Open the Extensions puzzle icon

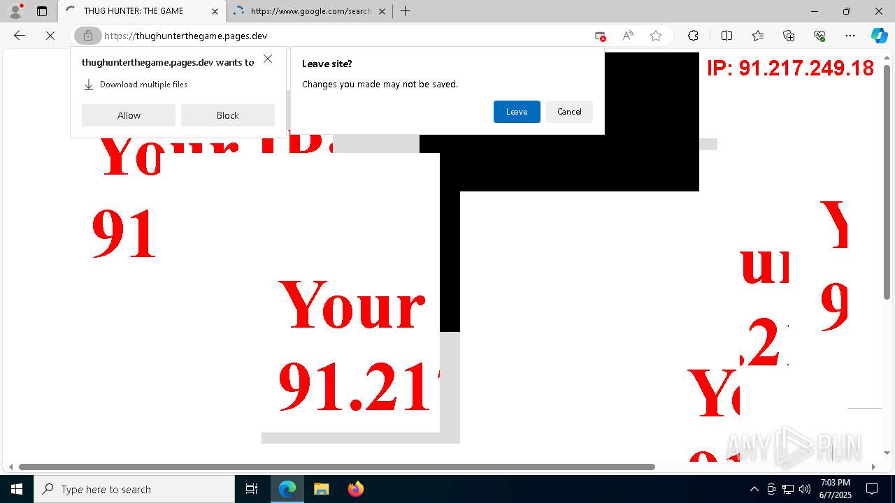[x=693, y=36]
